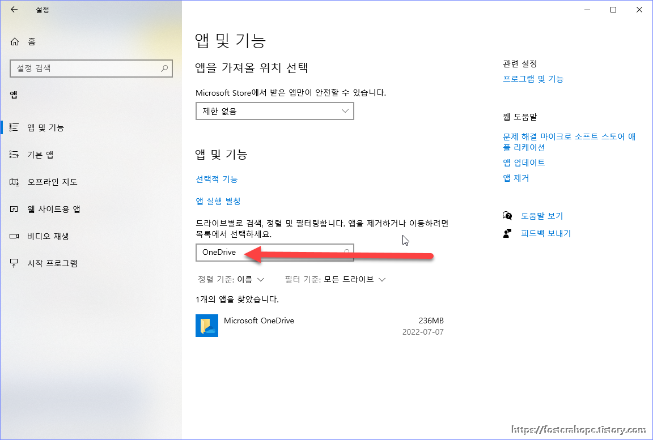The height and width of the screenshot is (440, 653).
Task: Open the 정렬 기준: 이름 dropdown
Action: click(231, 280)
